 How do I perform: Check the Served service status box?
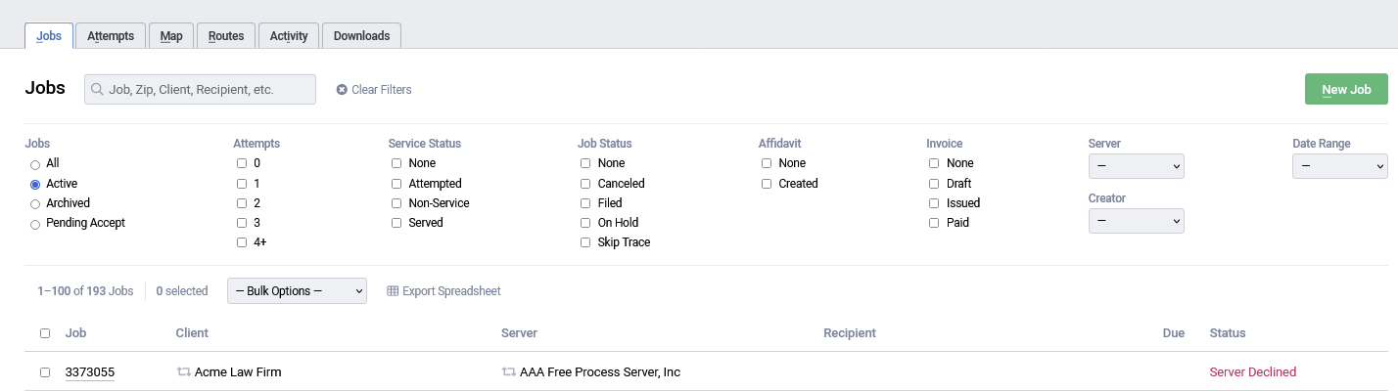point(396,223)
